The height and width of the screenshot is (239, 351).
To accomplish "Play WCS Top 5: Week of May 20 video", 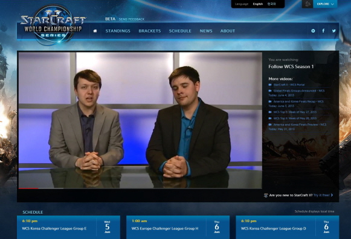I will [x=295, y=118].
